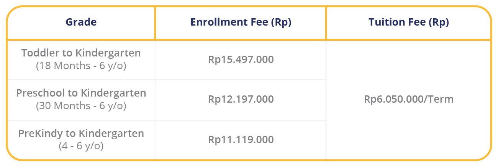This screenshot has width=498, height=166.
Task: Click the Rp12.197.000 enrollment fee
Action: click(241, 100)
